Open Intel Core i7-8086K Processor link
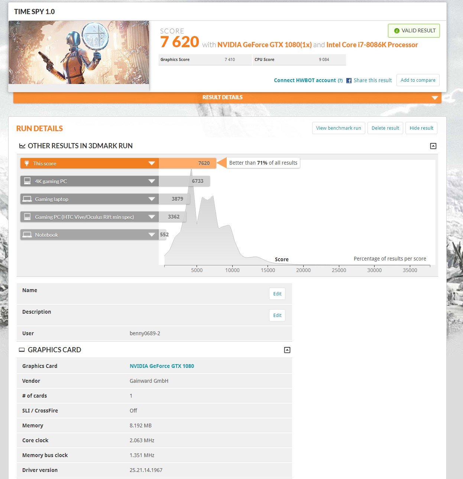Viewport: 463px width, 479px height. pyautogui.click(x=372, y=45)
